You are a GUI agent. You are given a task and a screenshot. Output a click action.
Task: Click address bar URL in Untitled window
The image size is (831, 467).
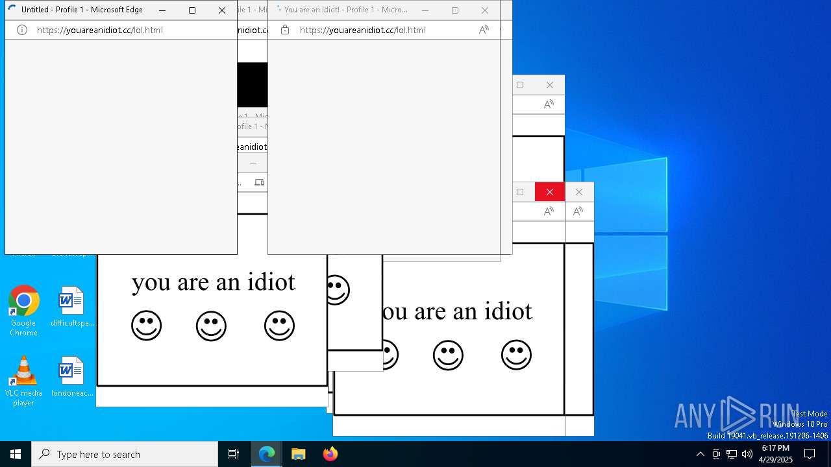[100, 30]
